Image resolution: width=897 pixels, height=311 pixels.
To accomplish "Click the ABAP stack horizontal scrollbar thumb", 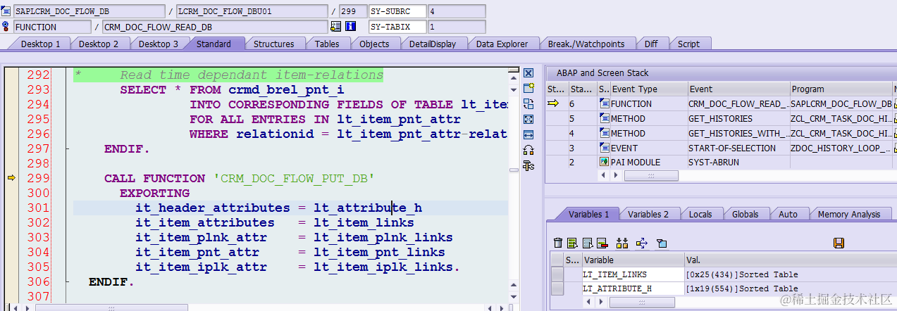I will coord(651,175).
